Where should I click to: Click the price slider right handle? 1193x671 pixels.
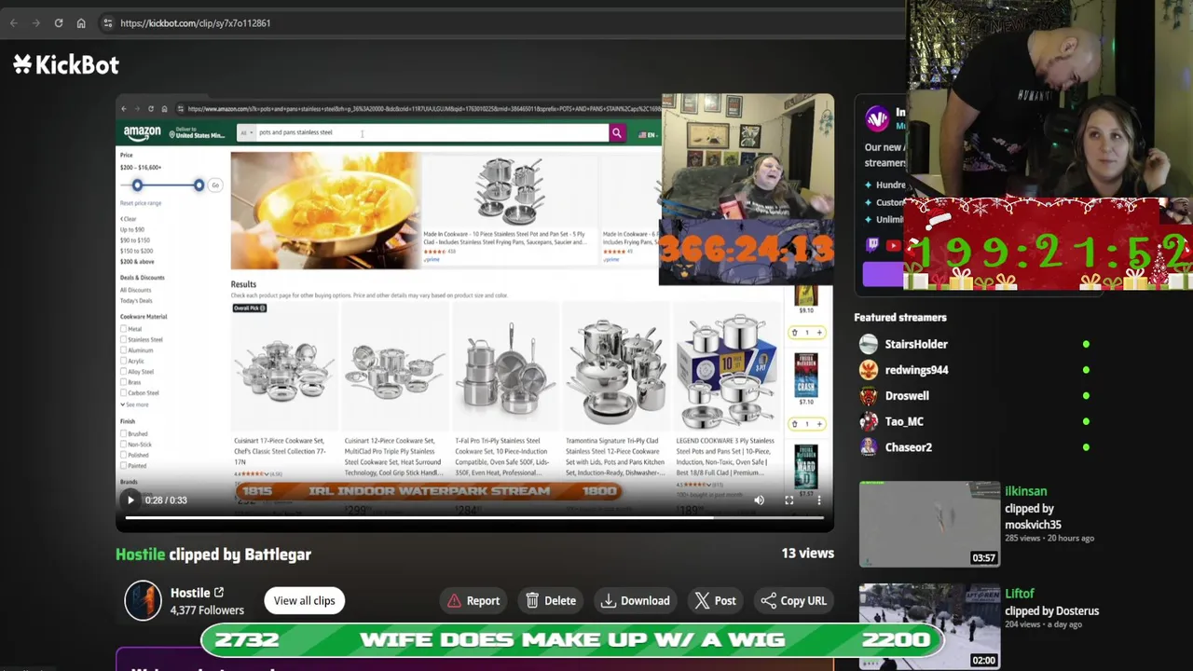[x=199, y=185]
